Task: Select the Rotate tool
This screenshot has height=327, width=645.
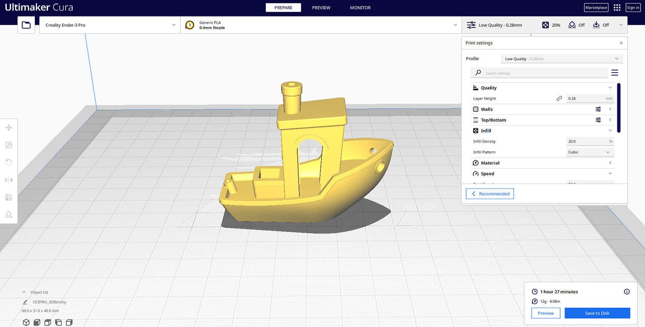Action: (8, 162)
